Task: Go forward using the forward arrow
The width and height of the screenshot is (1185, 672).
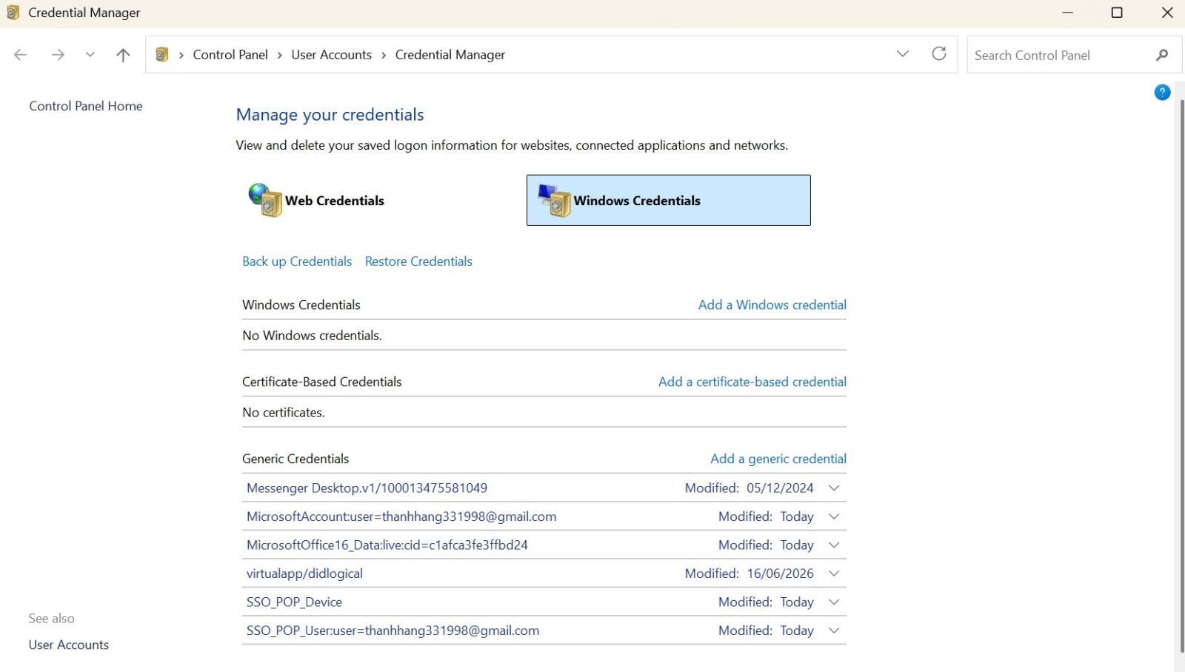Action: (x=58, y=55)
